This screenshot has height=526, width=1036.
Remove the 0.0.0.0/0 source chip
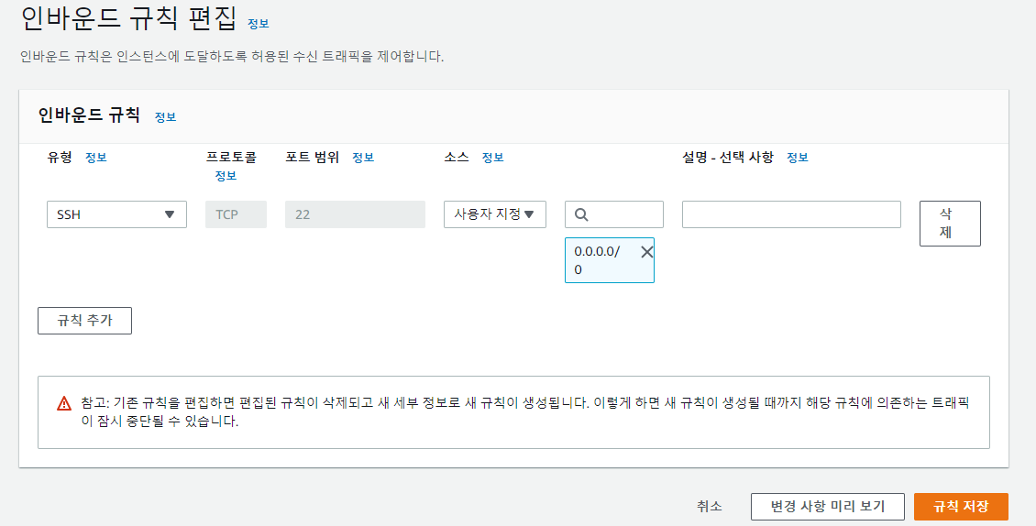point(647,252)
